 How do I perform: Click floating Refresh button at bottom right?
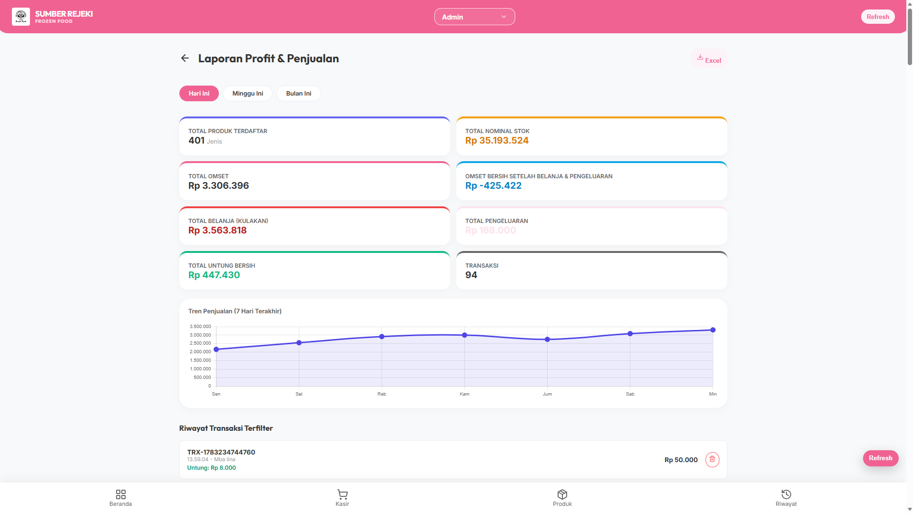click(881, 458)
